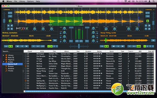This screenshot has height=98, width=157.
Task: Toggle play/pause on the Channel 2 deck
Action: tap(106, 46)
